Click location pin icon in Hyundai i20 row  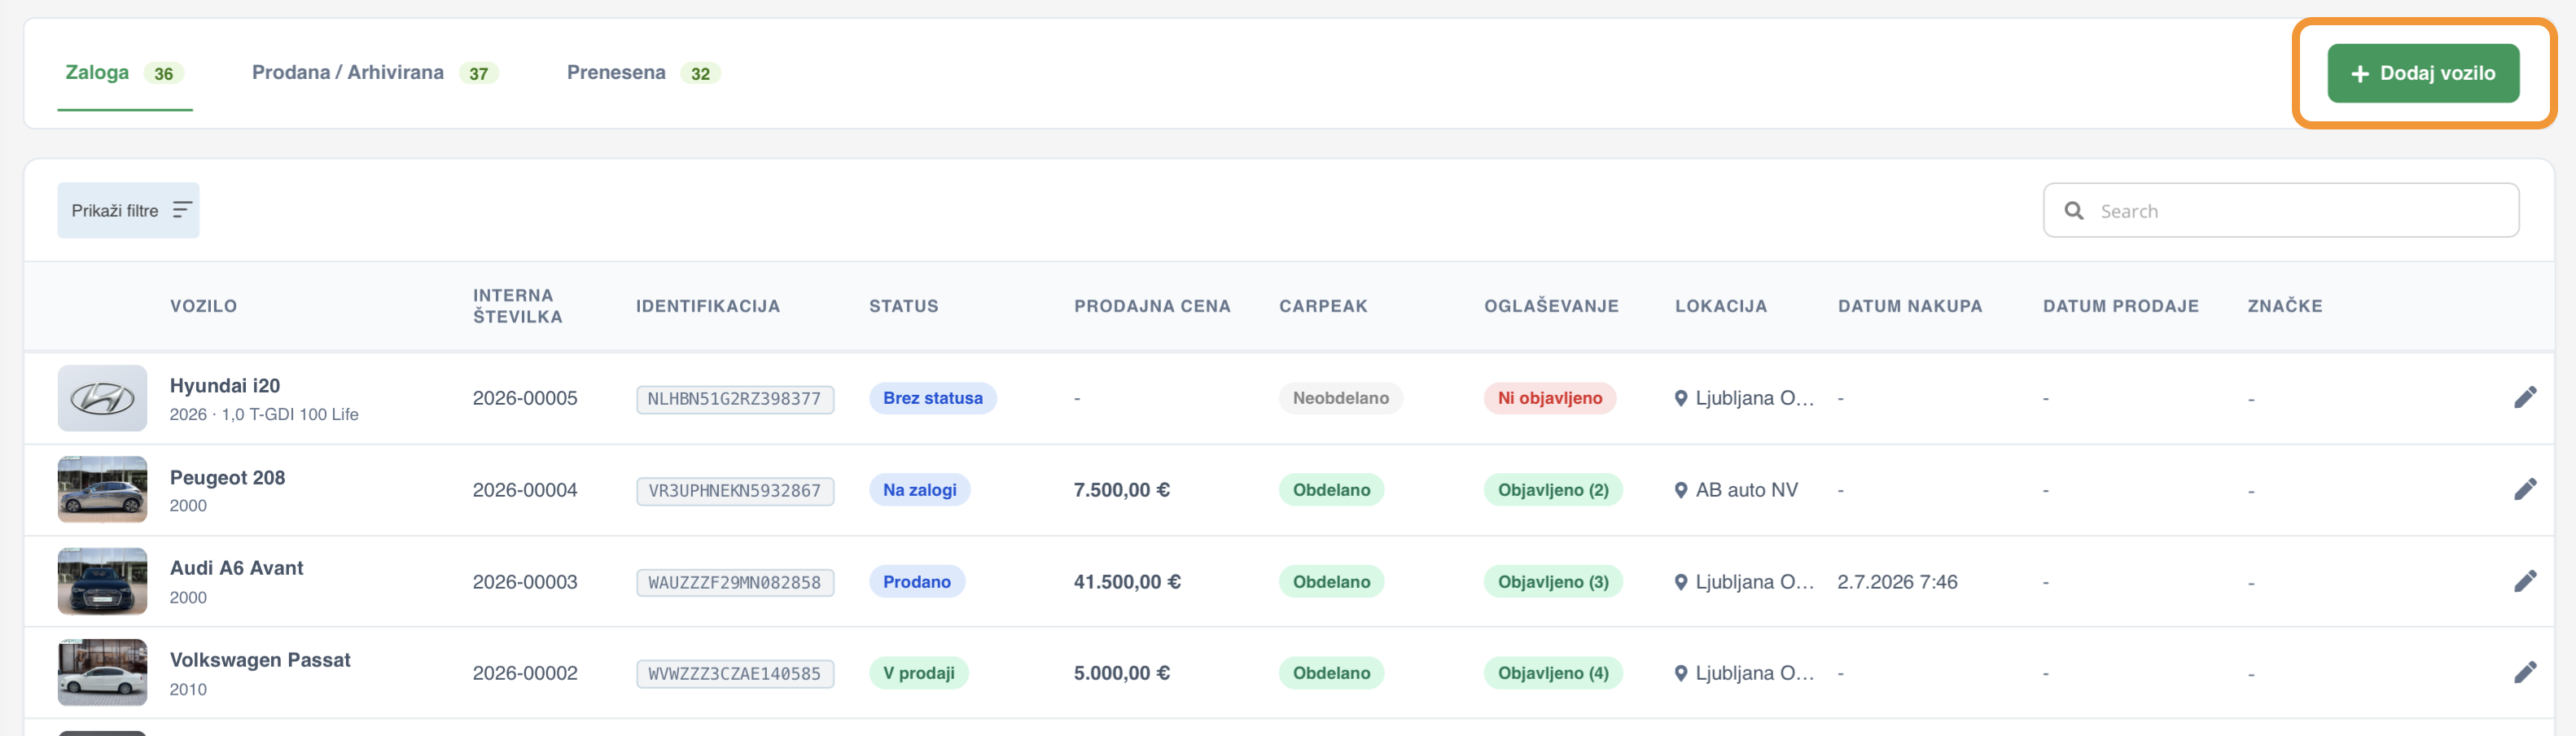tap(1681, 398)
